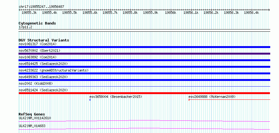This screenshot has height=133, width=279.
Task: Click the nsv1061317 (Coe2014) blue variant bar
Action: click(x=144, y=47)
